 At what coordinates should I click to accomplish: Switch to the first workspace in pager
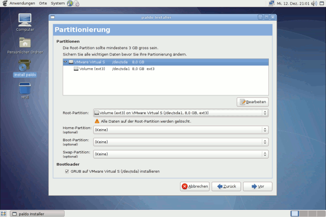tap(294, 213)
